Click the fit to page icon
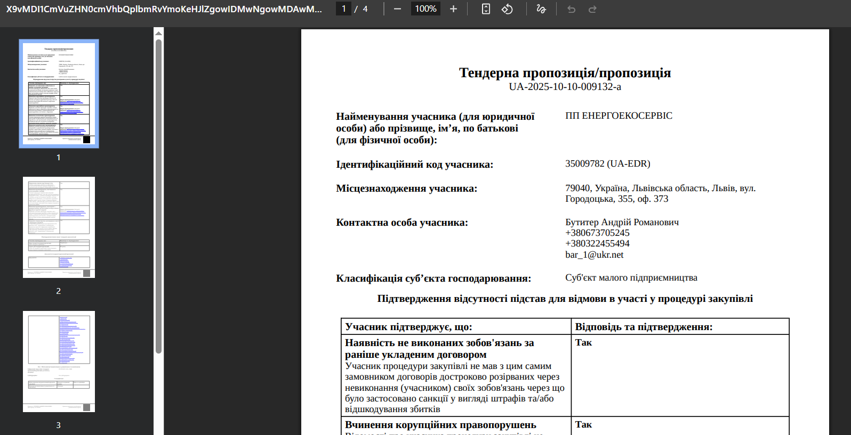 pos(486,9)
